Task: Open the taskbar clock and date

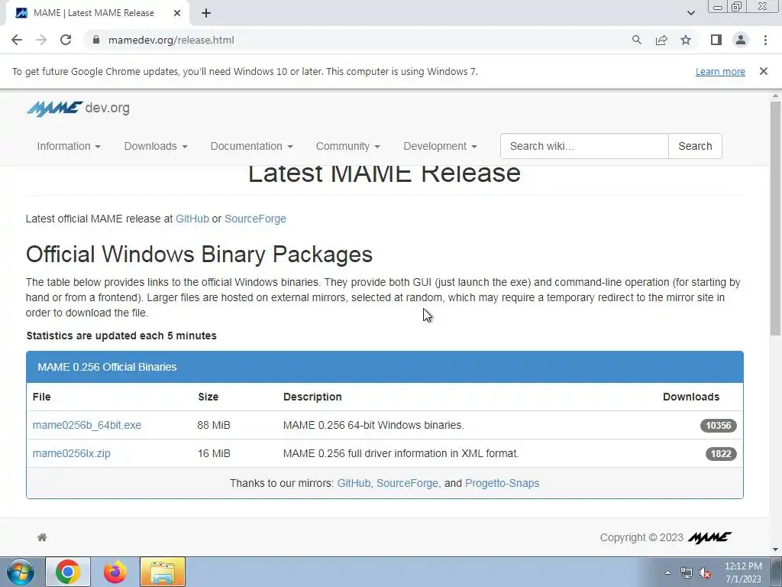Action: 743,572
